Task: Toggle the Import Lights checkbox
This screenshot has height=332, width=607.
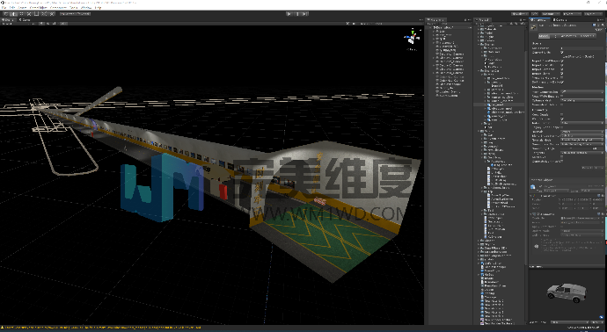Action: (x=562, y=74)
